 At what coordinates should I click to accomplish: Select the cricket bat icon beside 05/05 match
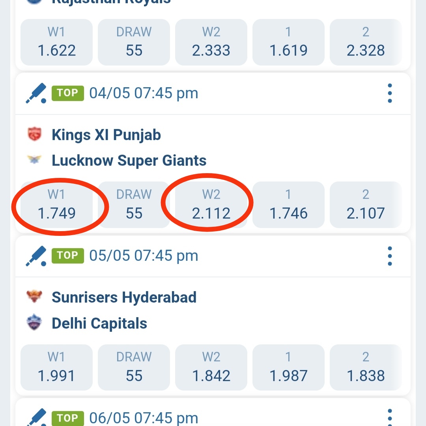pyautogui.click(x=35, y=256)
